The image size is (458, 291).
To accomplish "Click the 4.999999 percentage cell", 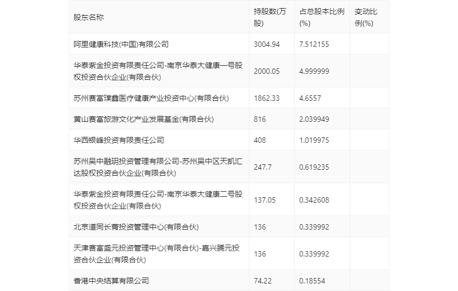I will click(x=314, y=71).
